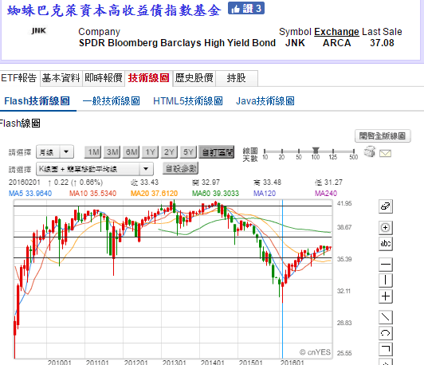Click the 2Y range button
This screenshot has width=424, height=365.
(x=169, y=152)
